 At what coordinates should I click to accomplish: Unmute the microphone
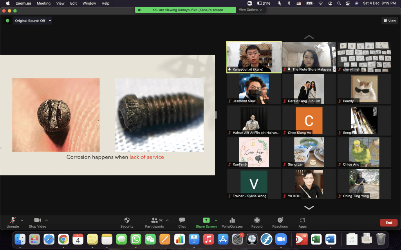[x=13, y=220]
